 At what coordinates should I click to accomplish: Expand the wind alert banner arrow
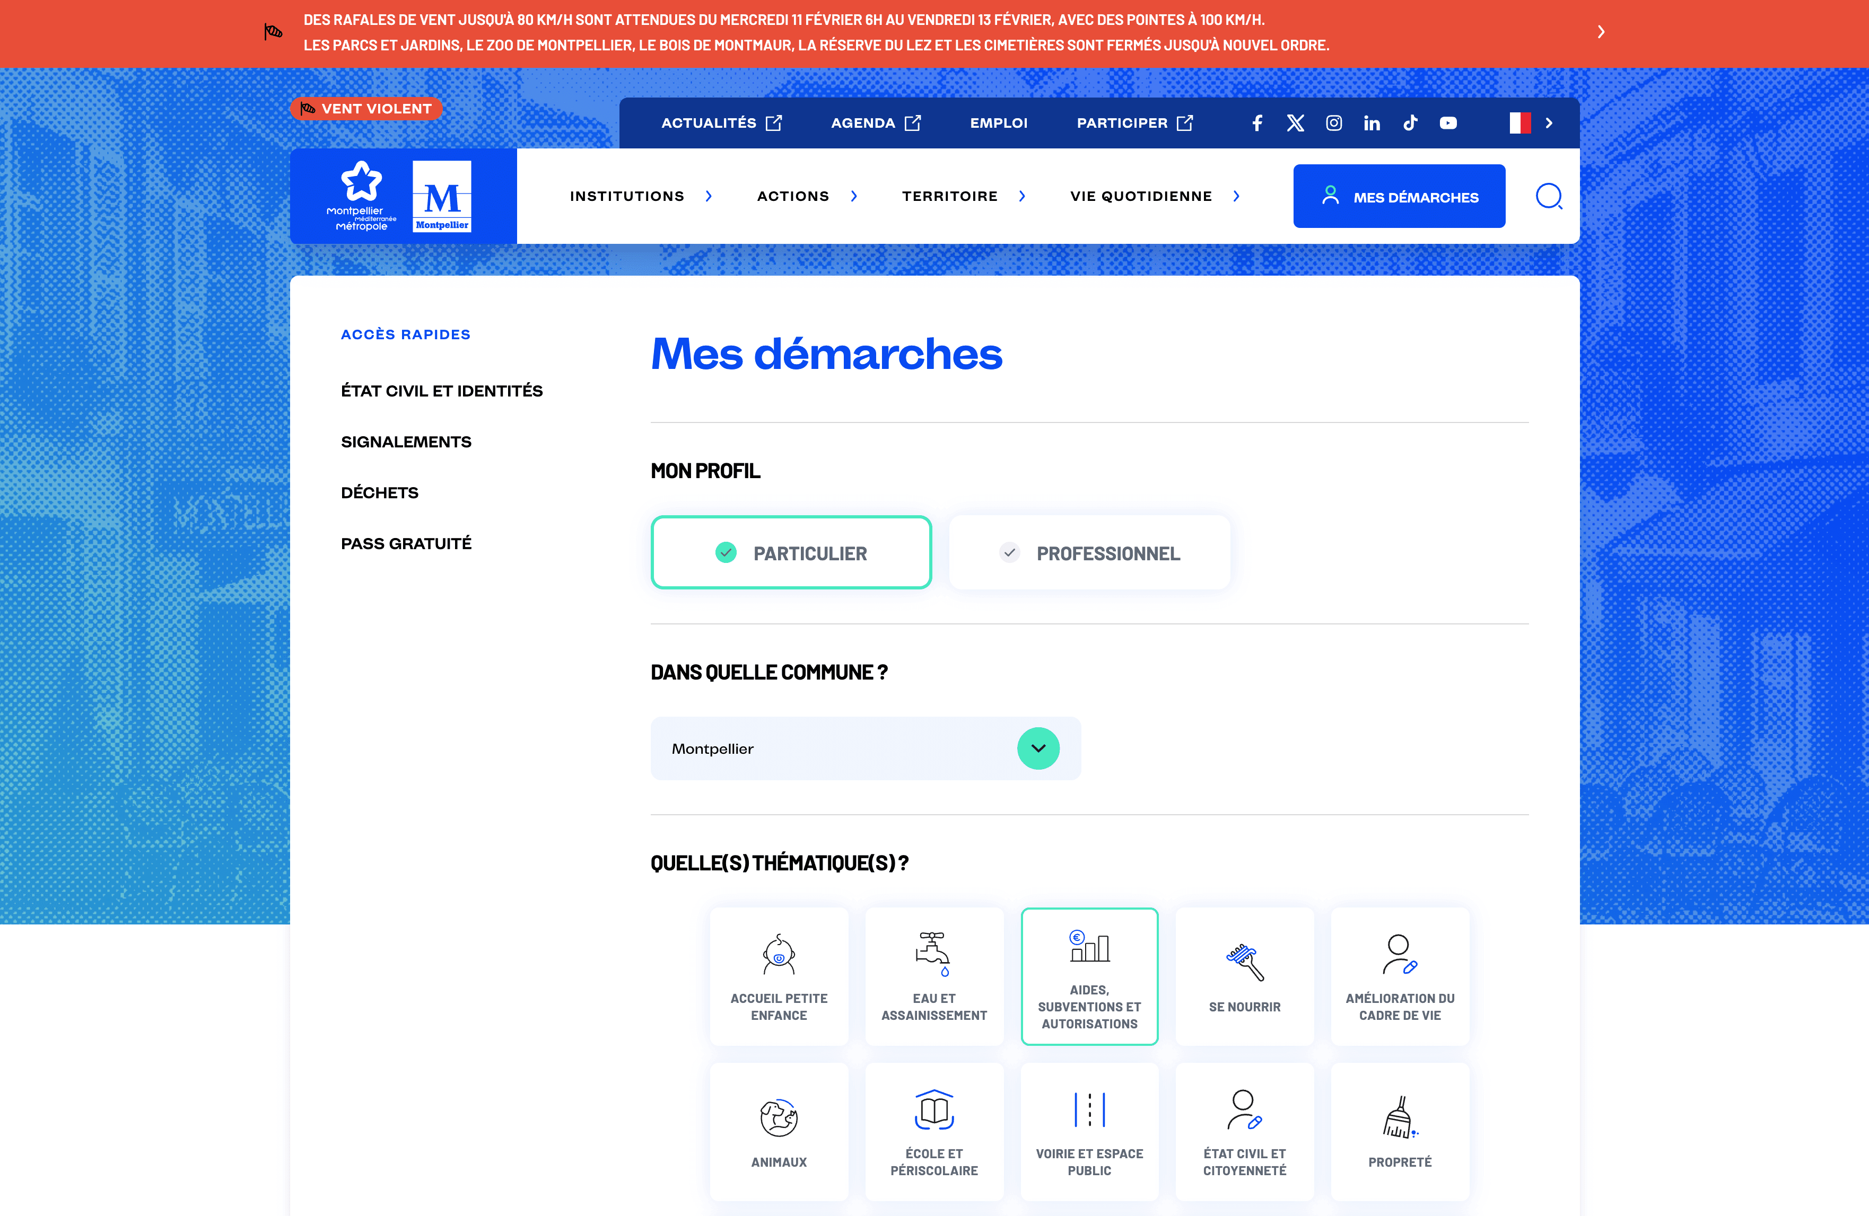pos(1601,32)
